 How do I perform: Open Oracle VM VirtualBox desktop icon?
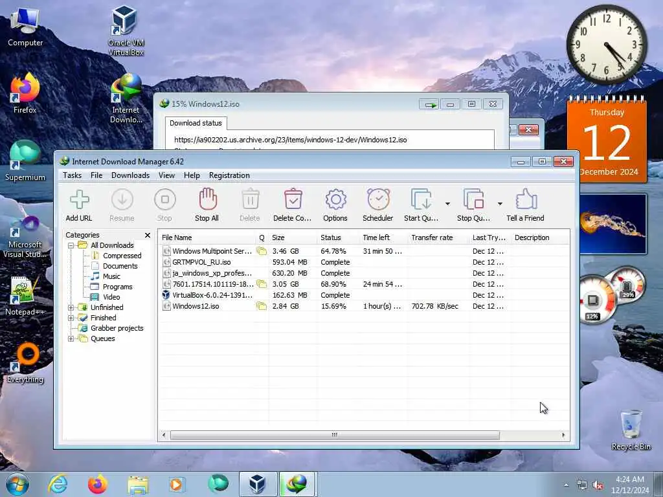point(126,30)
